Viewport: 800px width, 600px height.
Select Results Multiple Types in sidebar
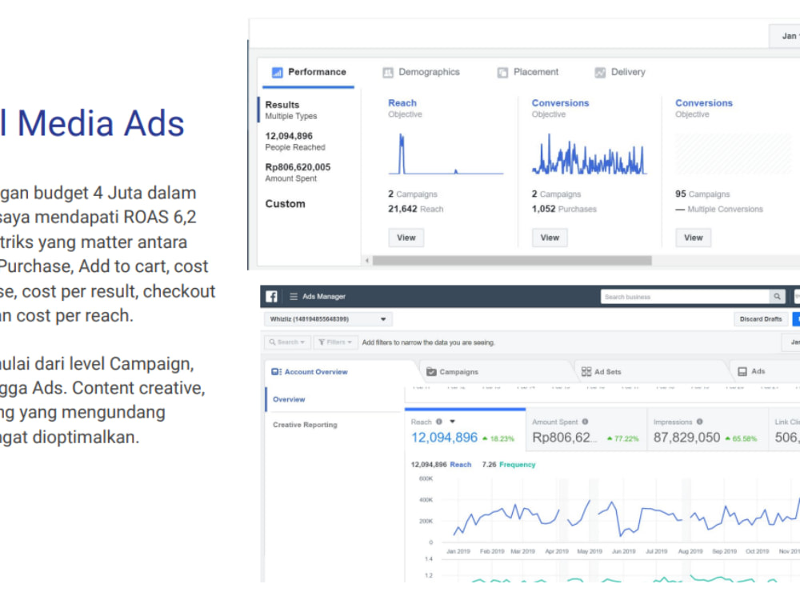309,110
